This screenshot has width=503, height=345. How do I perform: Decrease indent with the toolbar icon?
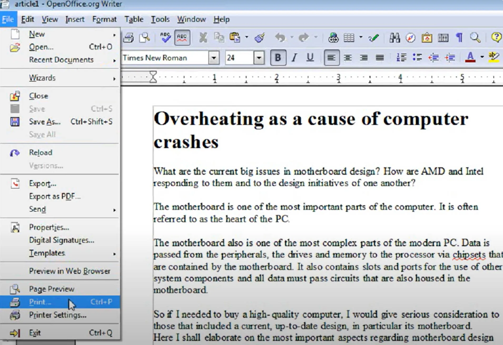click(433, 57)
